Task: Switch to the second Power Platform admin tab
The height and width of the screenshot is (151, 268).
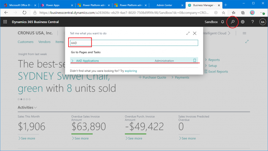Action: click(130, 5)
